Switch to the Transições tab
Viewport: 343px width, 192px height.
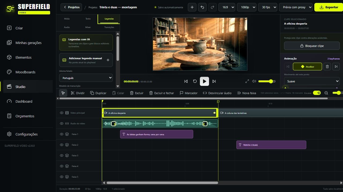pos(109,27)
